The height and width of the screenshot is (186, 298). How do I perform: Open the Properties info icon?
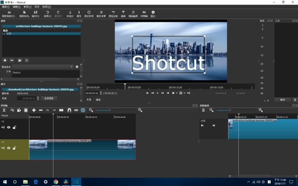79,12
